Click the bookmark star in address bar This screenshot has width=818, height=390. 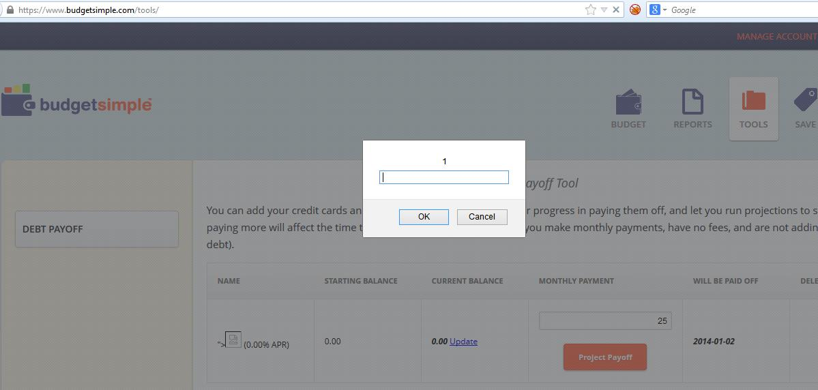[590, 10]
